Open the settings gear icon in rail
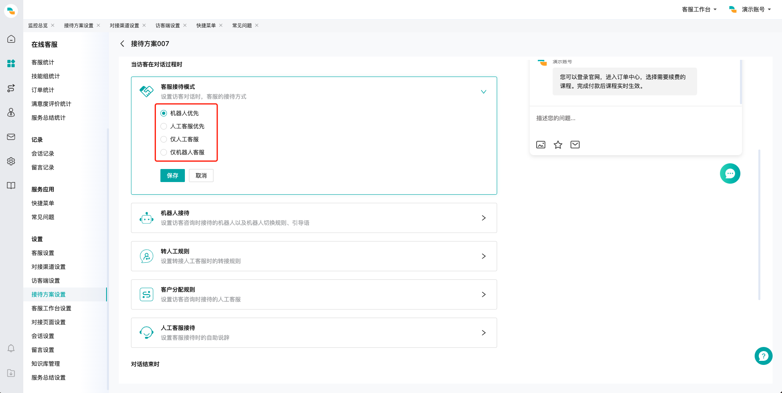The height and width of the screenshot is (393, 782). click(11, 161)
